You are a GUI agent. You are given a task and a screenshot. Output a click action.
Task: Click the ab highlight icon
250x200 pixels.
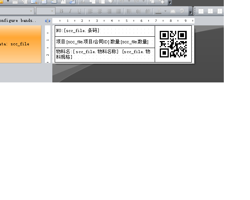(173, 11)
